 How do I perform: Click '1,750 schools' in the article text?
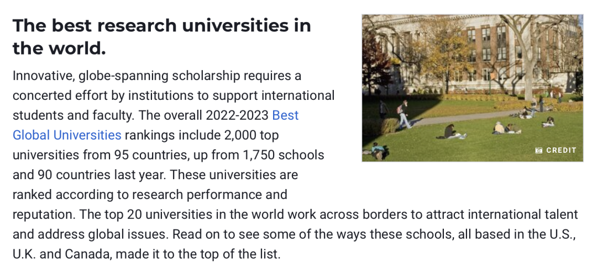(285, 155)
